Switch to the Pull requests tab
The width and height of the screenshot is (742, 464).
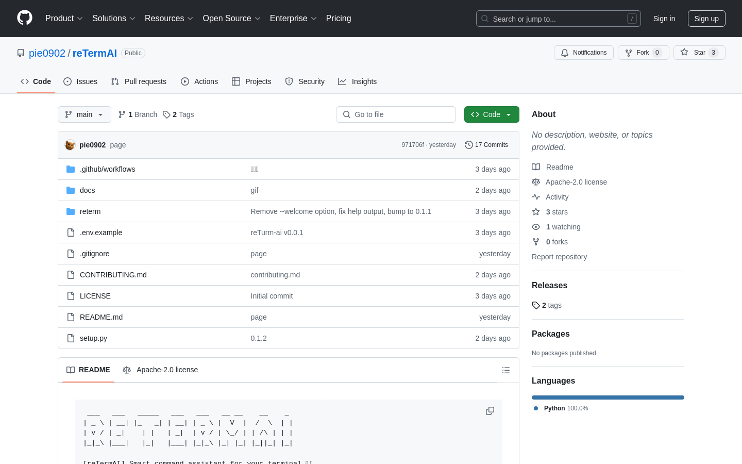click(x=139, y=81)
